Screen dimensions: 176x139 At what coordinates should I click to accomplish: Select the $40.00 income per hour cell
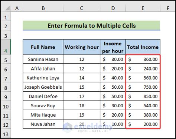pyautogui.click(x=113, y=78)
